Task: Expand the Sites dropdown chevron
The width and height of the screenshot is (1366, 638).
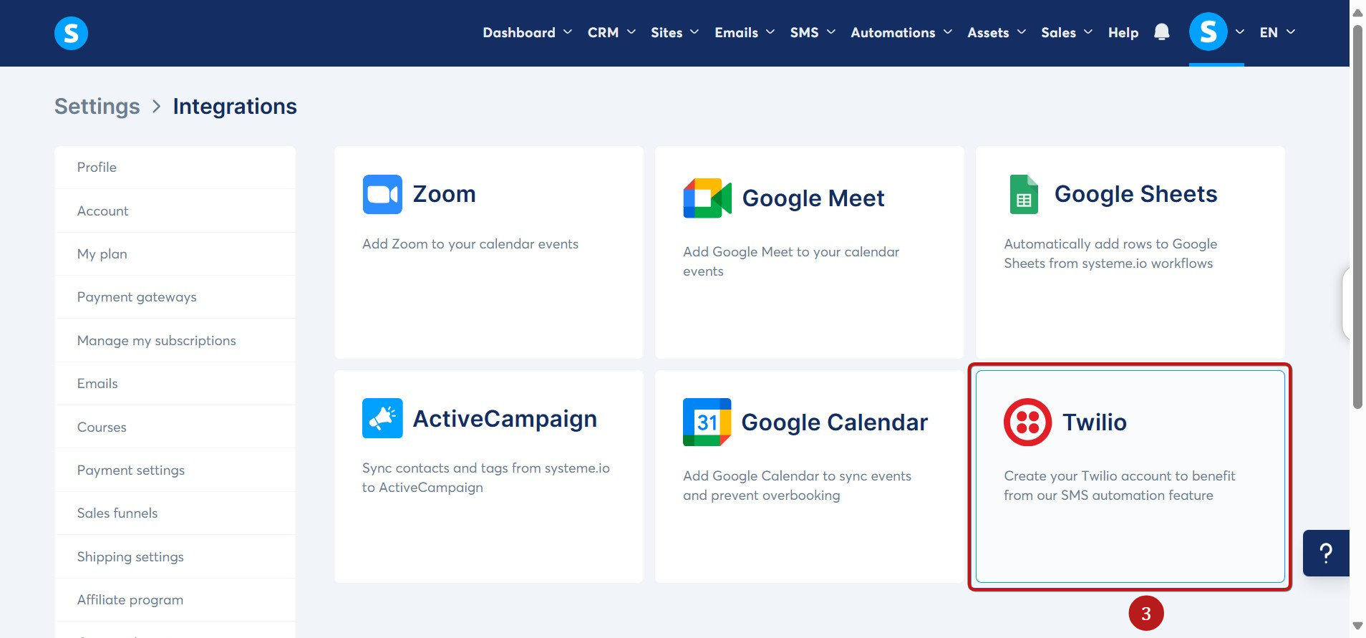Action: click(694, 32)
